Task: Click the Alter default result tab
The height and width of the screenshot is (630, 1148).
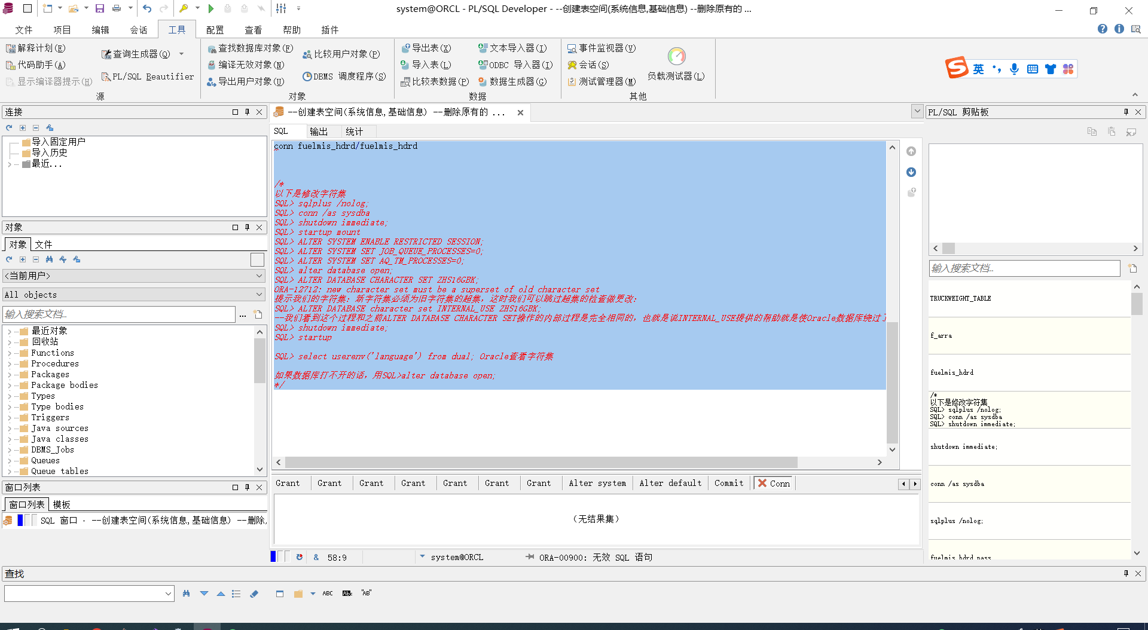Action: tap(670, 483)
